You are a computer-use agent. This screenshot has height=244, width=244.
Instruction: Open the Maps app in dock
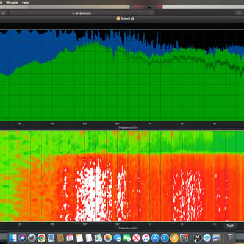(98, 237)
